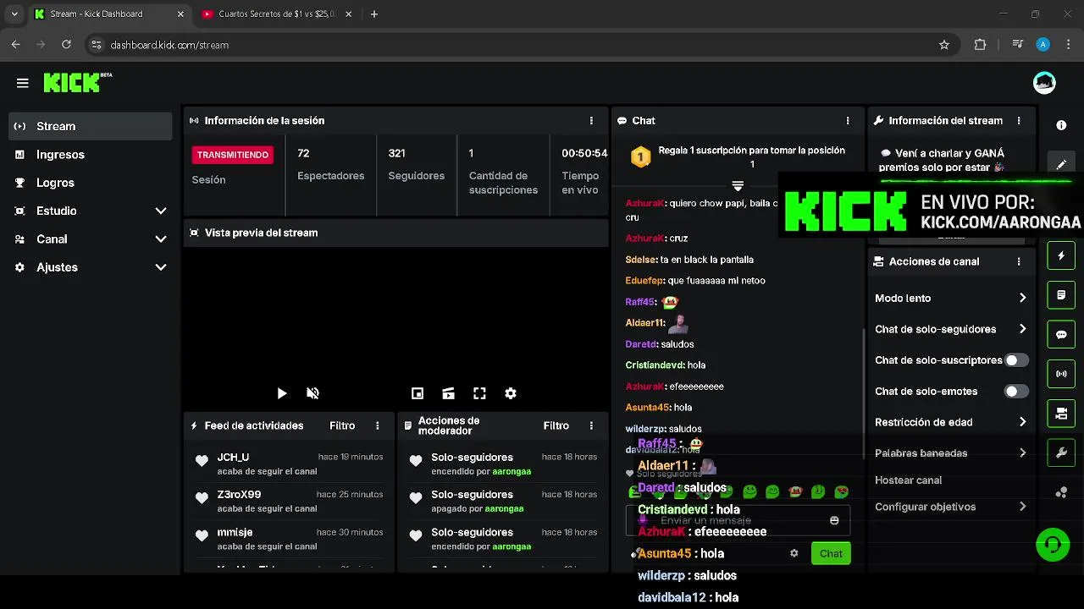This screenshot has width=1084, height=609.
Task: Click the broadcast signal icon in sidebar
Action: pos(1061,374)
